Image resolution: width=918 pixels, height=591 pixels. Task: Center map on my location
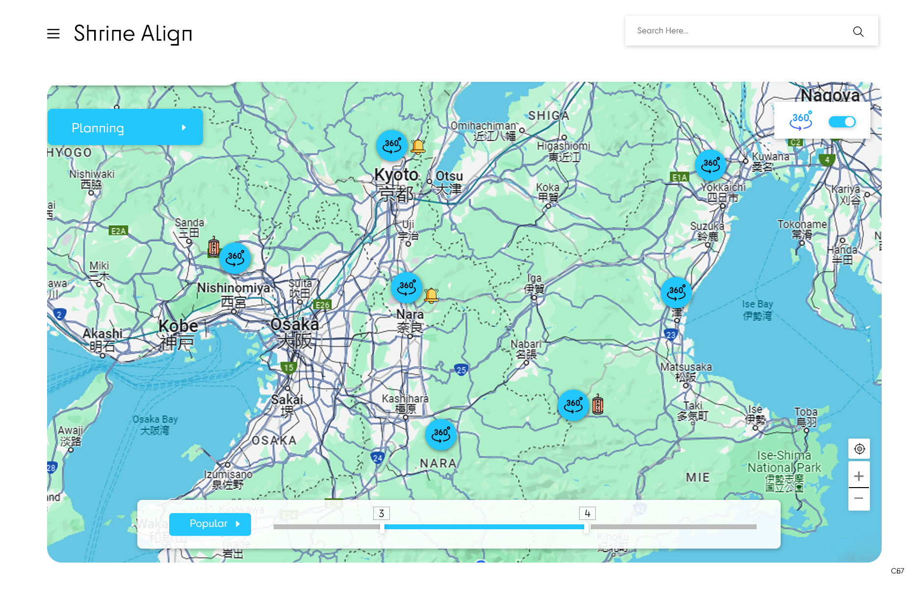pyautogui.click(x=859, y=449)
